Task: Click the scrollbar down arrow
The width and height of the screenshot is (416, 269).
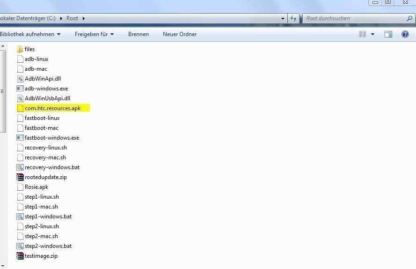Action: [3, 265]
